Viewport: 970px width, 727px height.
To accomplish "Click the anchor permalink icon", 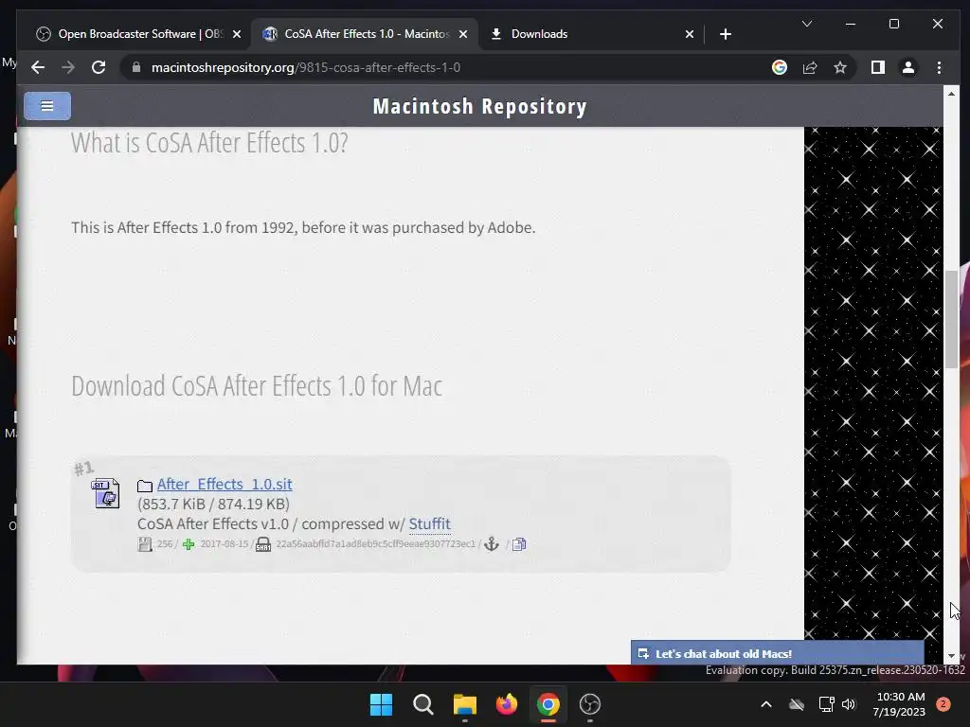I will pyautogui.click(x=492, y=544).
